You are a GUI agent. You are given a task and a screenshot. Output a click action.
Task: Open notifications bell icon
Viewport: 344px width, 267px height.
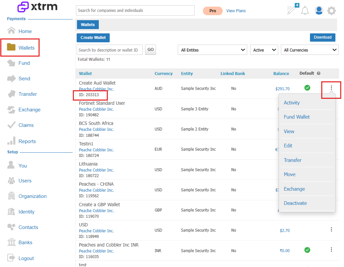305,11
